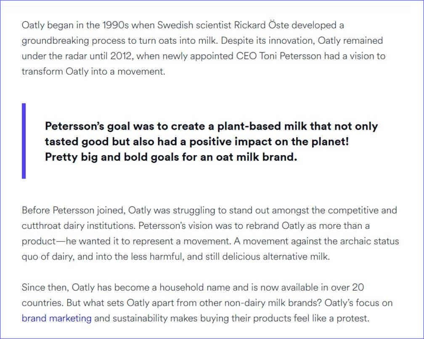Click bold line "Pretty big and bold goals"
Viewport: 424px width, 339px height.
(171, 158)
